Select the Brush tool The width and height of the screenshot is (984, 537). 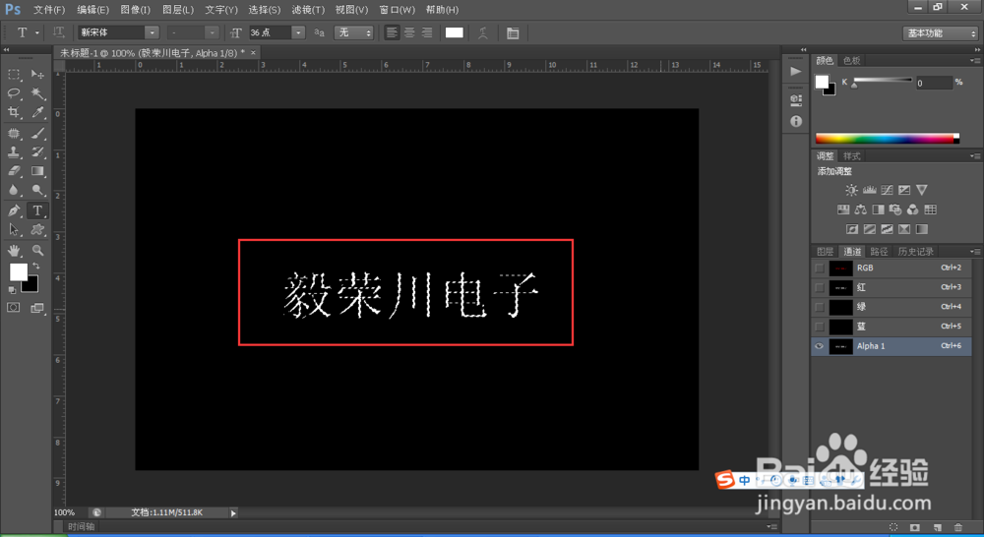[x=37, y=133]
